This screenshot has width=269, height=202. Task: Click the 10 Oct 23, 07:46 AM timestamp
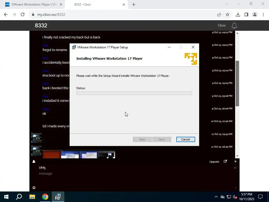click(x=221, y=121)
